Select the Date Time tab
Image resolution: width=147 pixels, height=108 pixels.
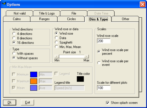pos(101,13)
